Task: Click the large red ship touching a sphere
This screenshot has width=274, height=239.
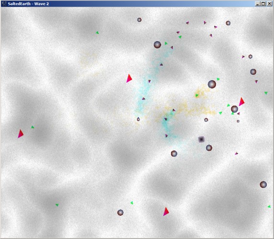Action: (241, 102)
